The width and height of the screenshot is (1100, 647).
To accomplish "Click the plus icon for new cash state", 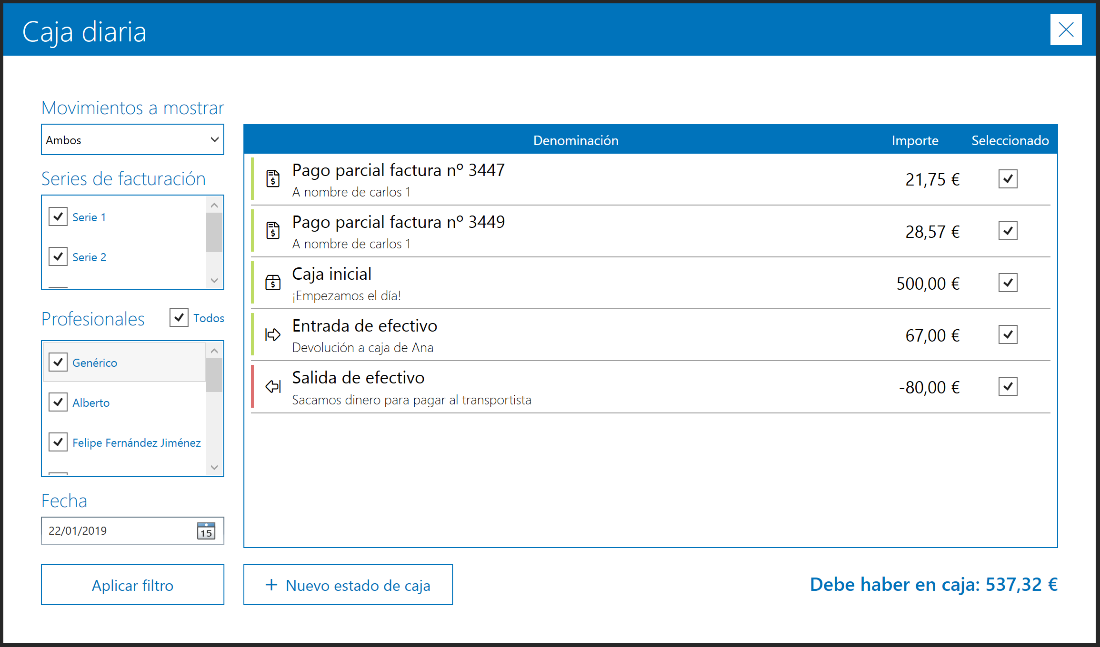I will pos(271,585).
